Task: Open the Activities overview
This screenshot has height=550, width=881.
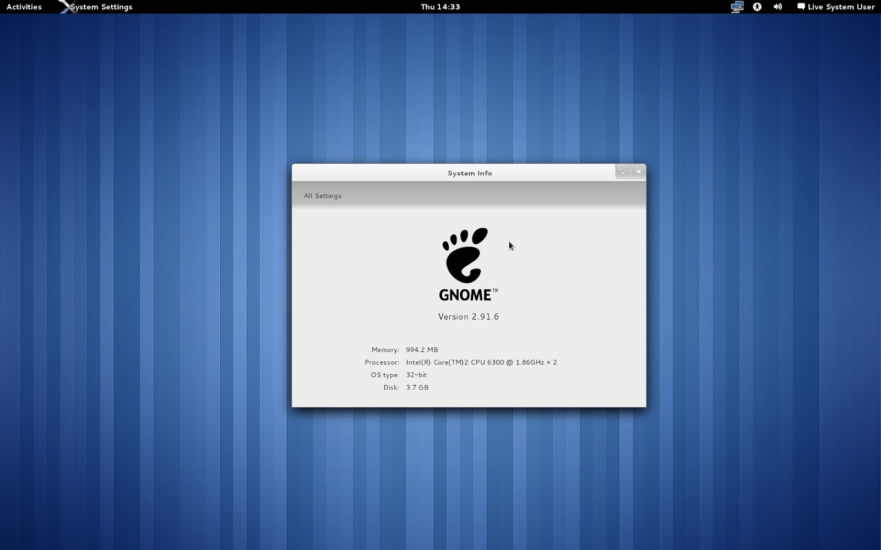Action: click(23, 7)
